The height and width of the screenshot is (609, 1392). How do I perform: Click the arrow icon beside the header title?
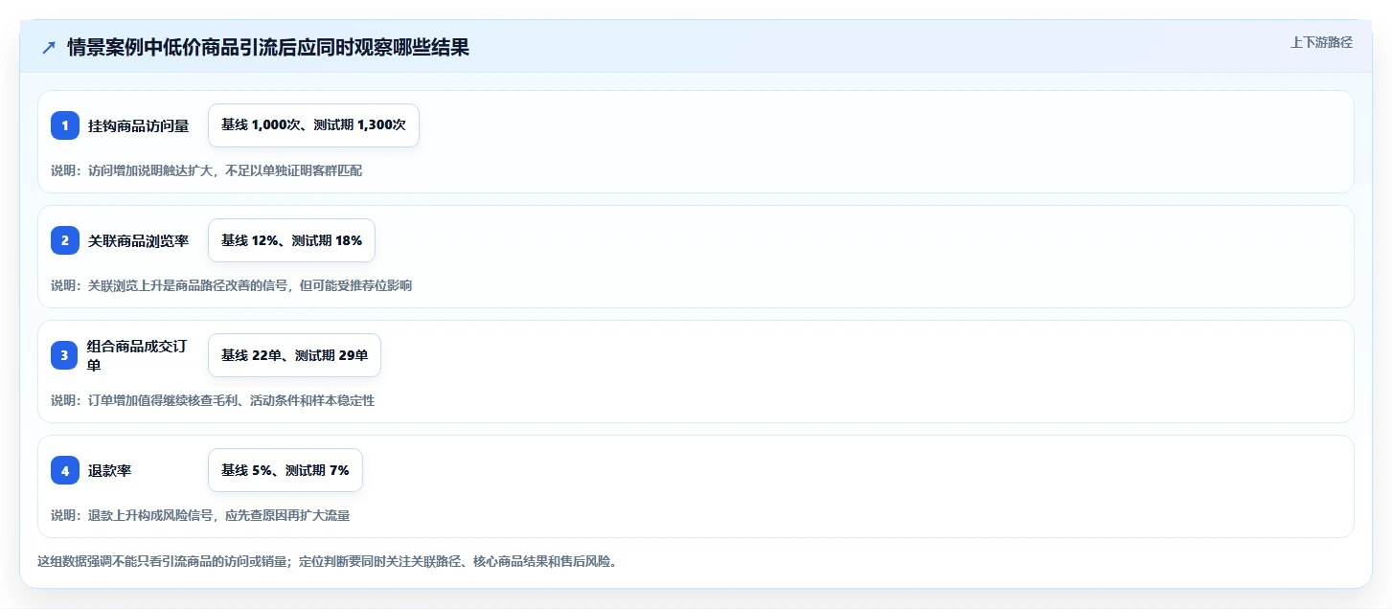[x=49, y=47]
